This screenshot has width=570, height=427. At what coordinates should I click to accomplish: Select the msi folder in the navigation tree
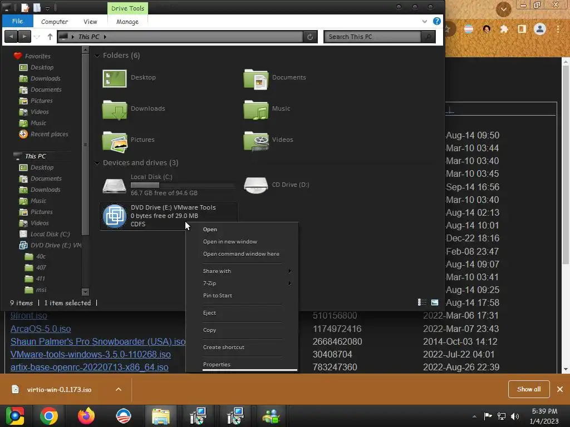pos(41,290)
